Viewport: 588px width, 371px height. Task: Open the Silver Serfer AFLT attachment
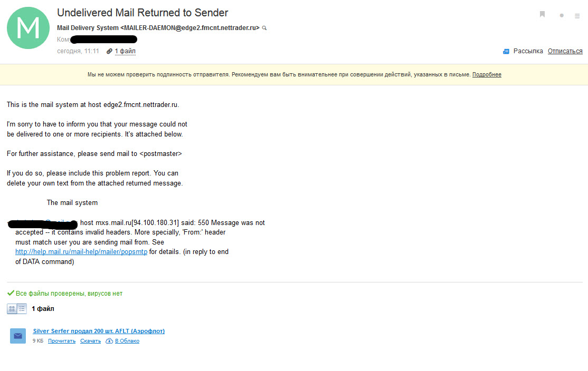click(x=99, y=331)
